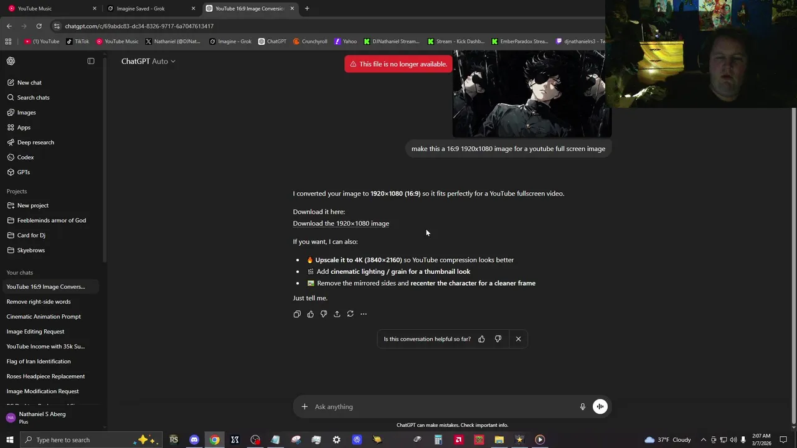Click the attached anime image thumbnail

coord(532,93)
